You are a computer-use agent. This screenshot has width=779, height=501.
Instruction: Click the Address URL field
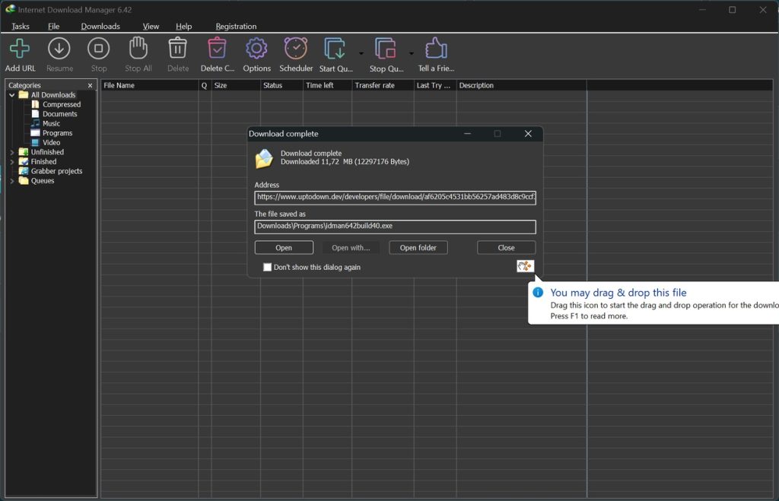(395, 197)
